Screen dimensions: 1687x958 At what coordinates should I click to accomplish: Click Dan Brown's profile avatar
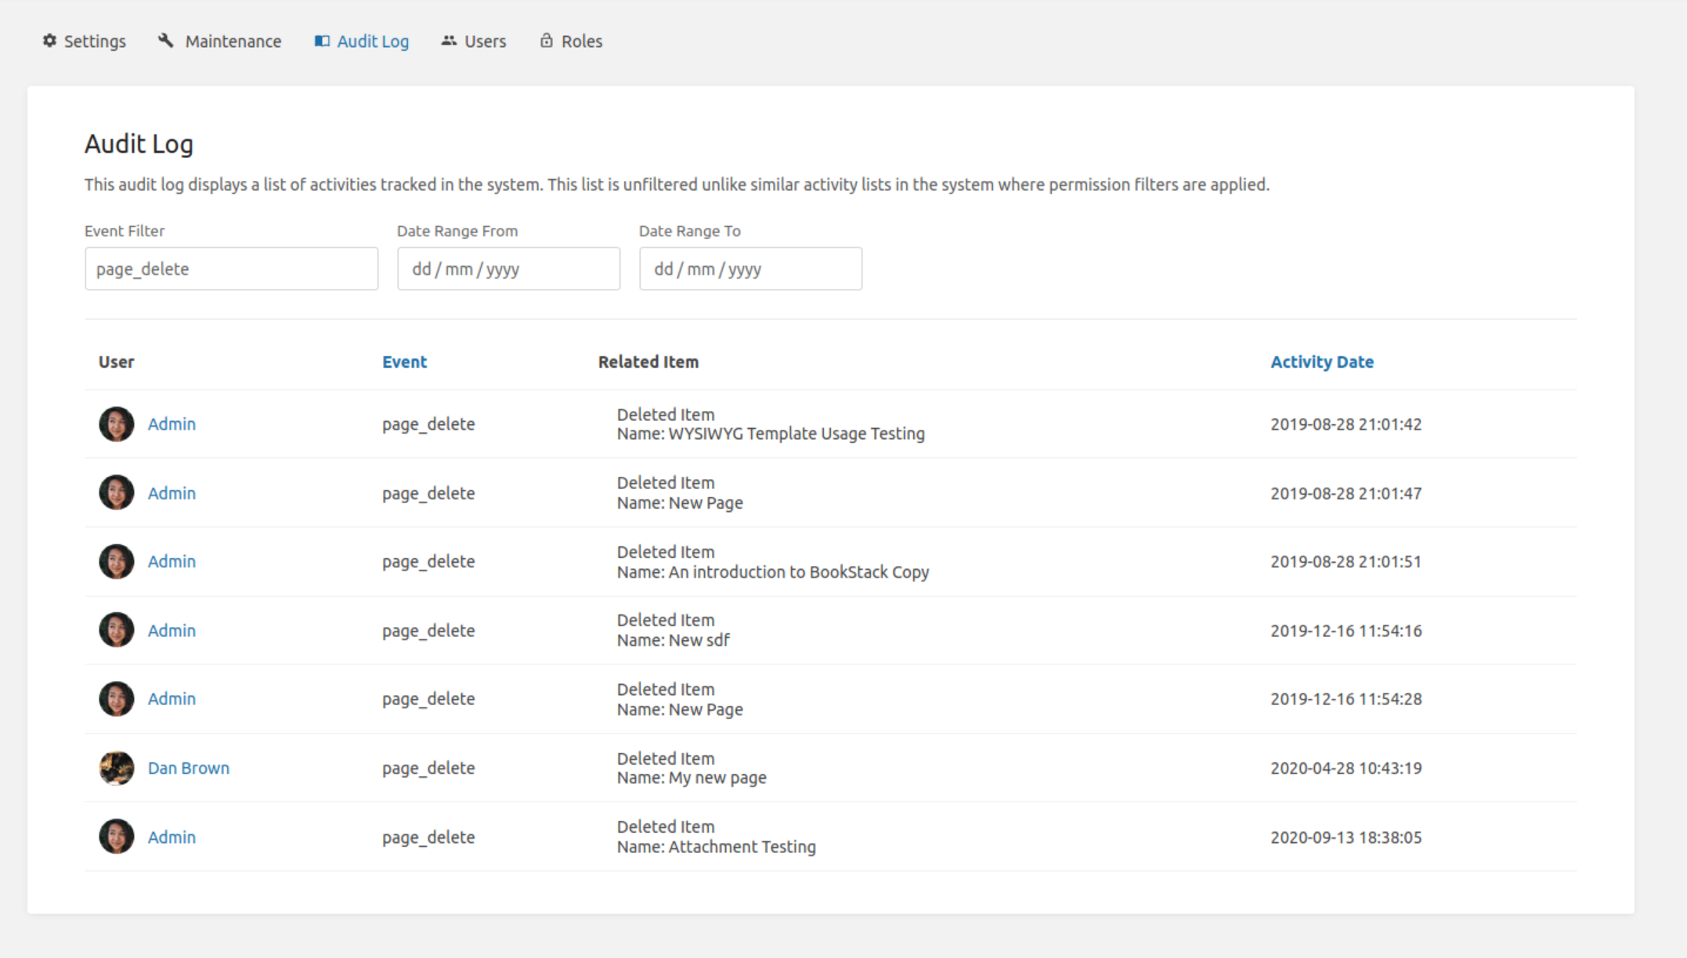(116, 768)
